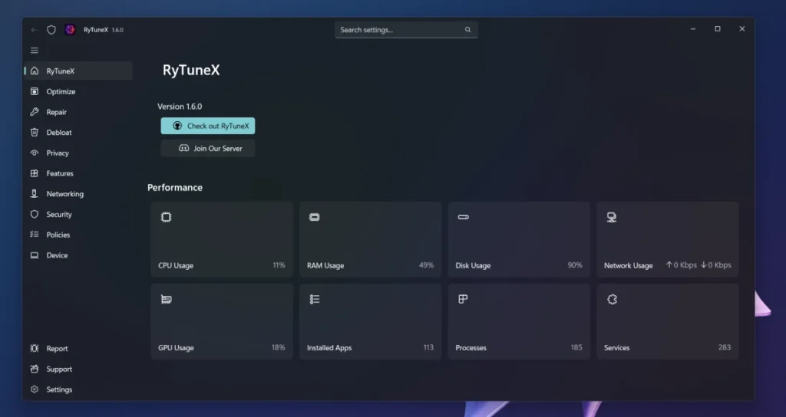Click the shield icon in title bar
The width and height of the screenshot is (786, 417).
51,30
